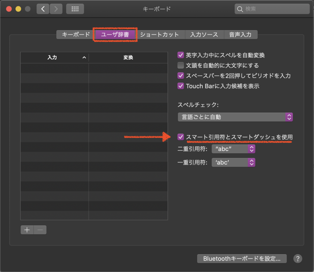Click Bluetoothキーボードを設定... button

242,259
